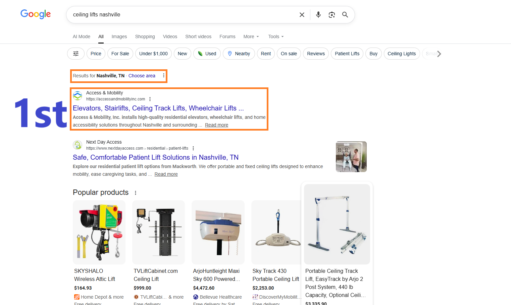Screen dimensions: 511x305
Task: Click the Next Day Access site favicon
Action: [x=78, y=145]
